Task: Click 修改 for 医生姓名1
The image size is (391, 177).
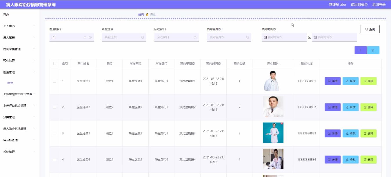Action: point(350,81)
